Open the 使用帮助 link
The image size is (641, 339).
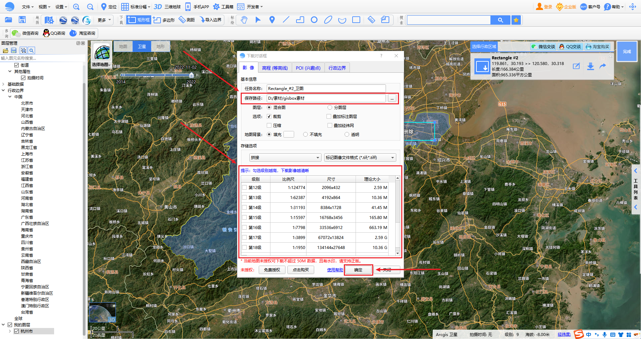(335, 270)
